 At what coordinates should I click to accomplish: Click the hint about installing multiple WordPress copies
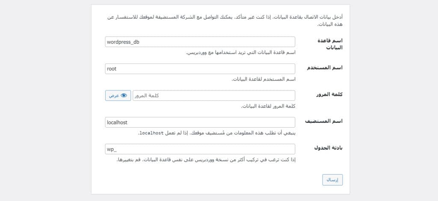click(206, 160)
